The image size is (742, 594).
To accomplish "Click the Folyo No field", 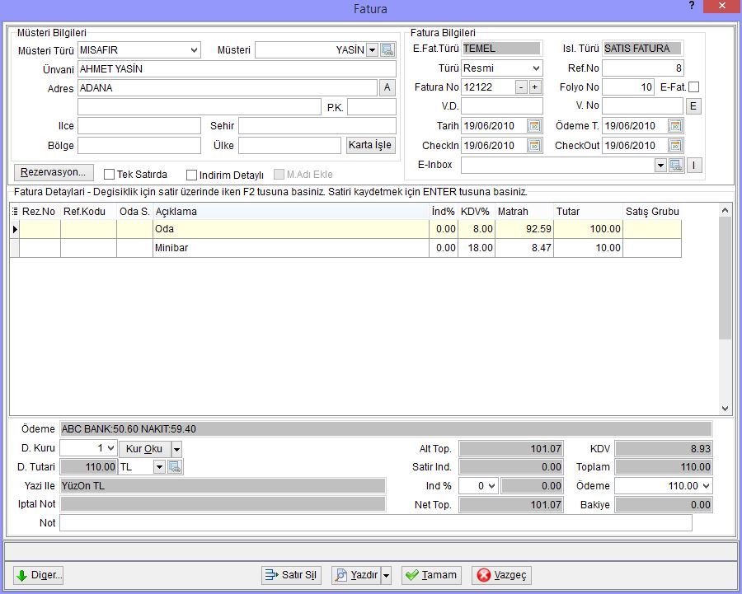I will coord(628,87).
